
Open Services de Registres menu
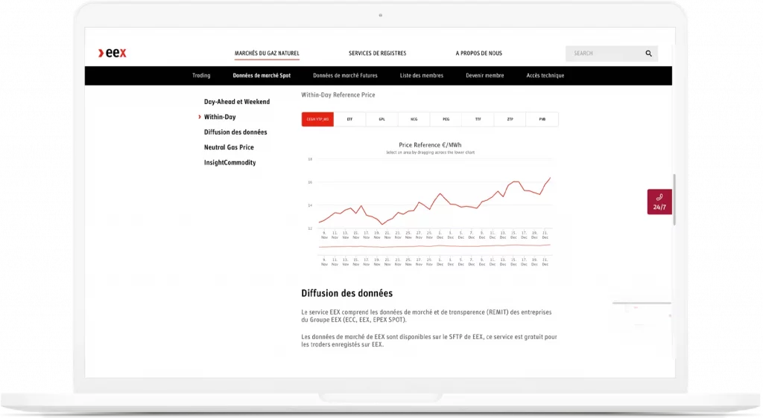click(x=377, y=54)
